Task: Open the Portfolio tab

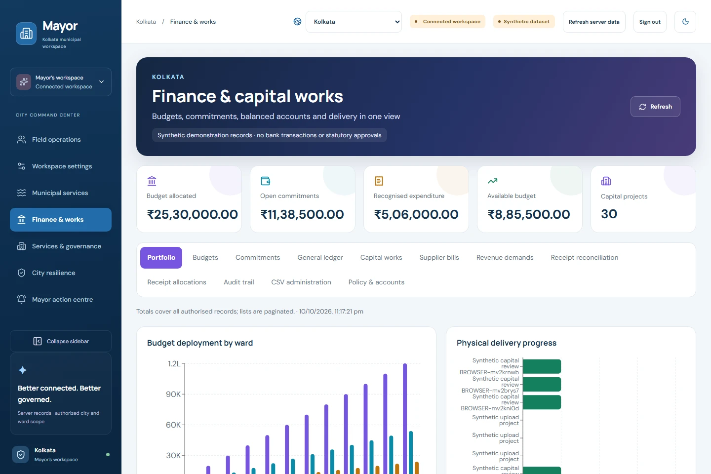Action: 161,258
